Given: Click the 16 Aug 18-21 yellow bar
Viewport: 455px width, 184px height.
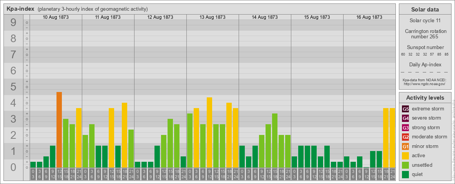Looking at the screenshot, I should click(x=386, y=138).
